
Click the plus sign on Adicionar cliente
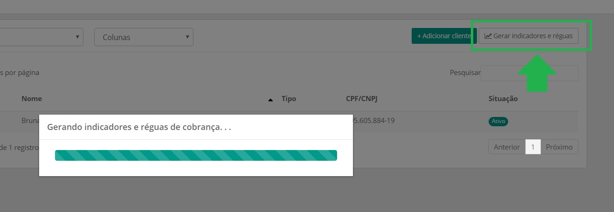tap(419, 36)
